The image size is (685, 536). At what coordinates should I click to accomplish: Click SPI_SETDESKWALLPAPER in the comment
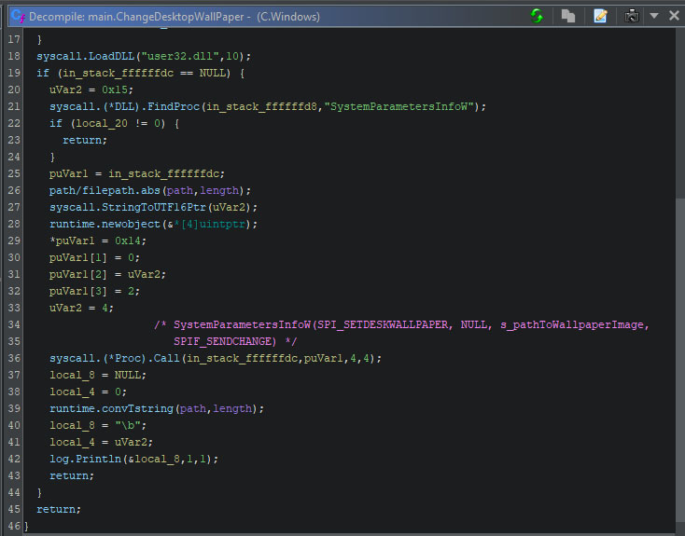[x=383, y=324]
